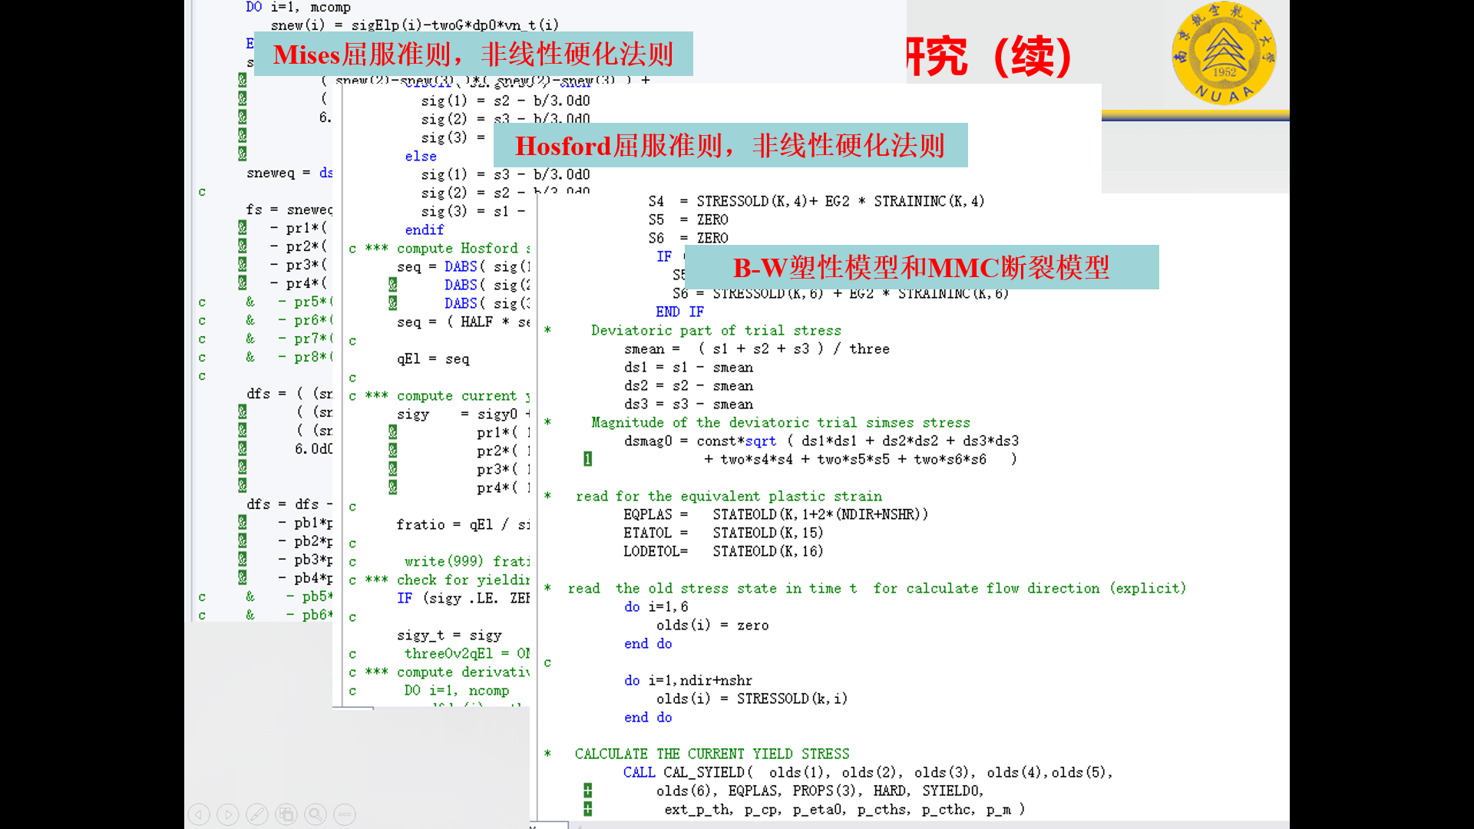Image resolution: width=1474 pixels, height=829 pixels.
Task: Click the 'write(999)' debug line
Action: point(467,562)
